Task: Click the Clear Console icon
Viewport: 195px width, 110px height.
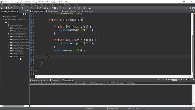Action: pos(167,80)
